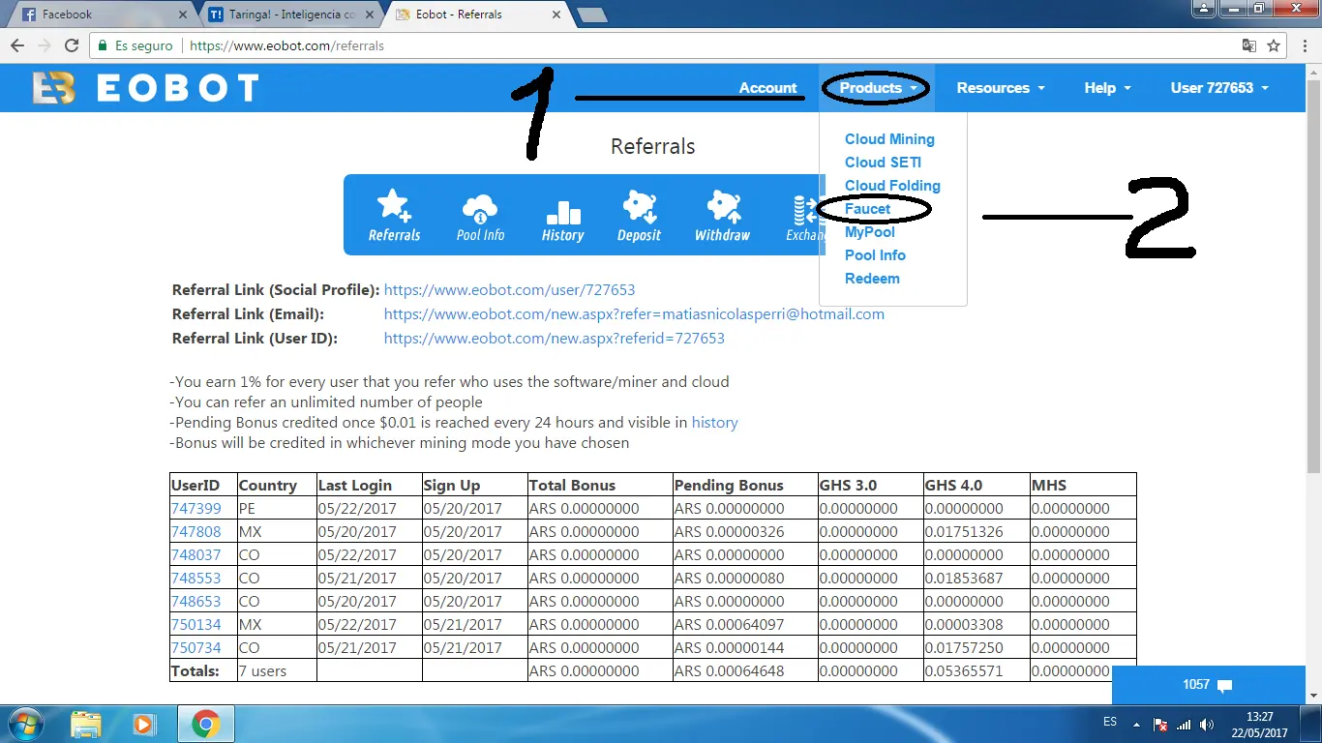The height and width of the screenshot is (743, 1322).
Task: Open user 747808 profile link
Action: (x=195, y=532)
